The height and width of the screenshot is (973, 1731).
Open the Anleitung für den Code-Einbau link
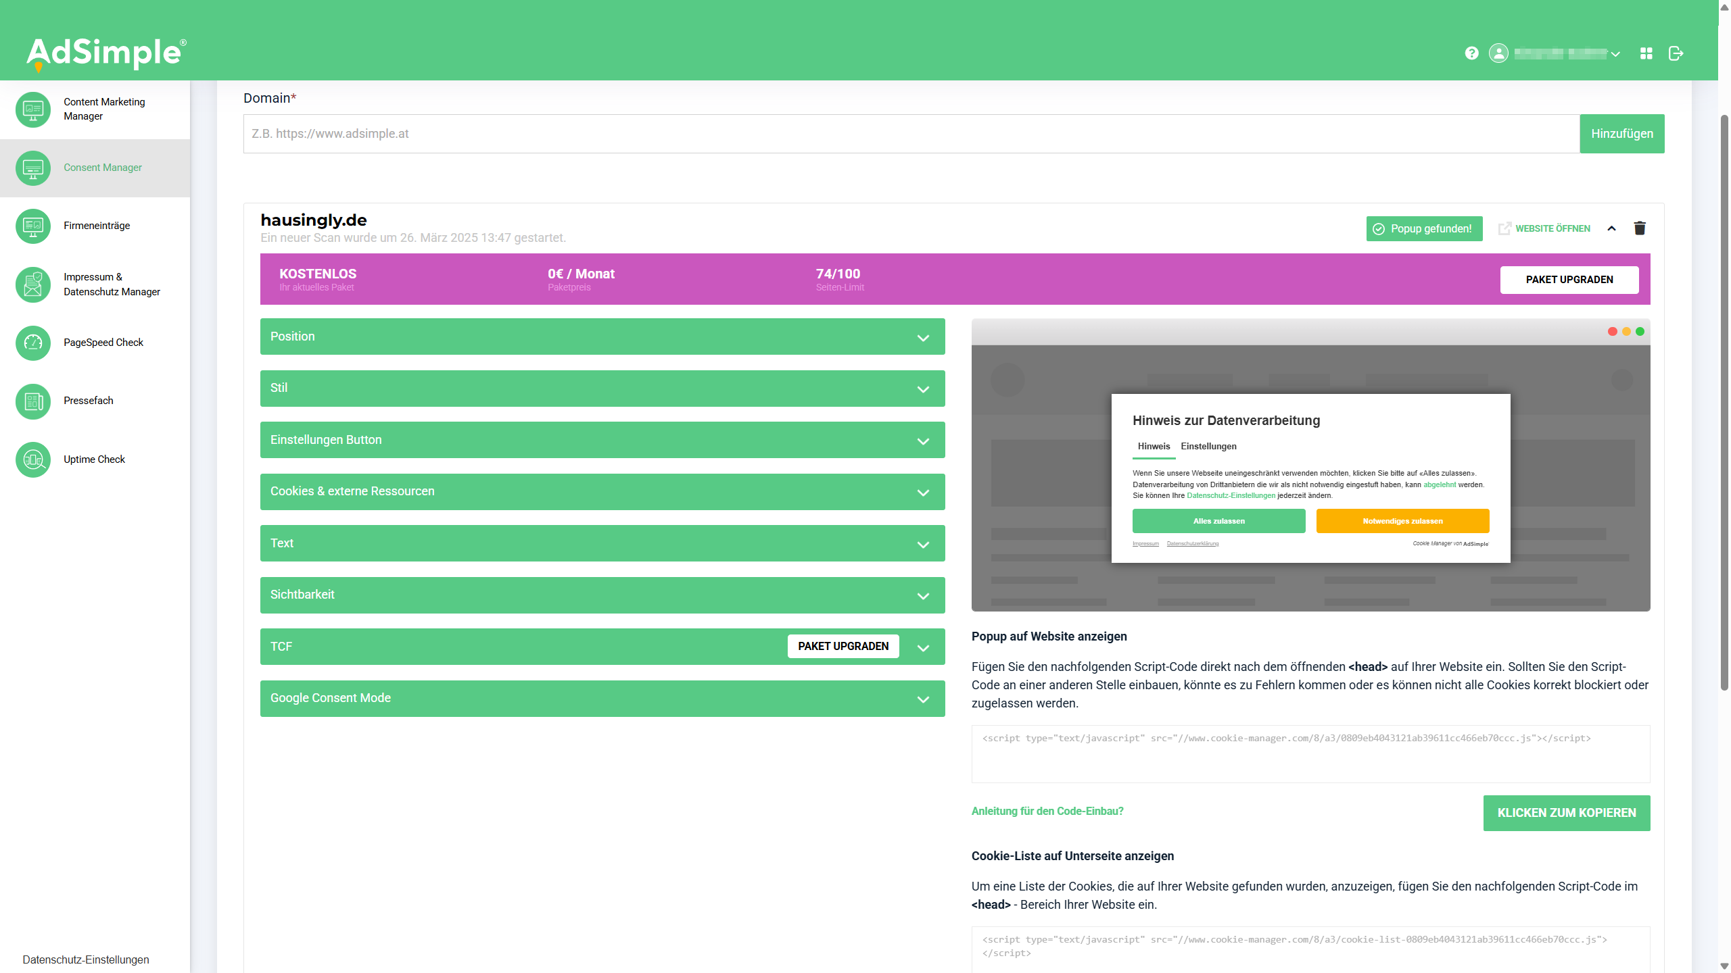1047,811
